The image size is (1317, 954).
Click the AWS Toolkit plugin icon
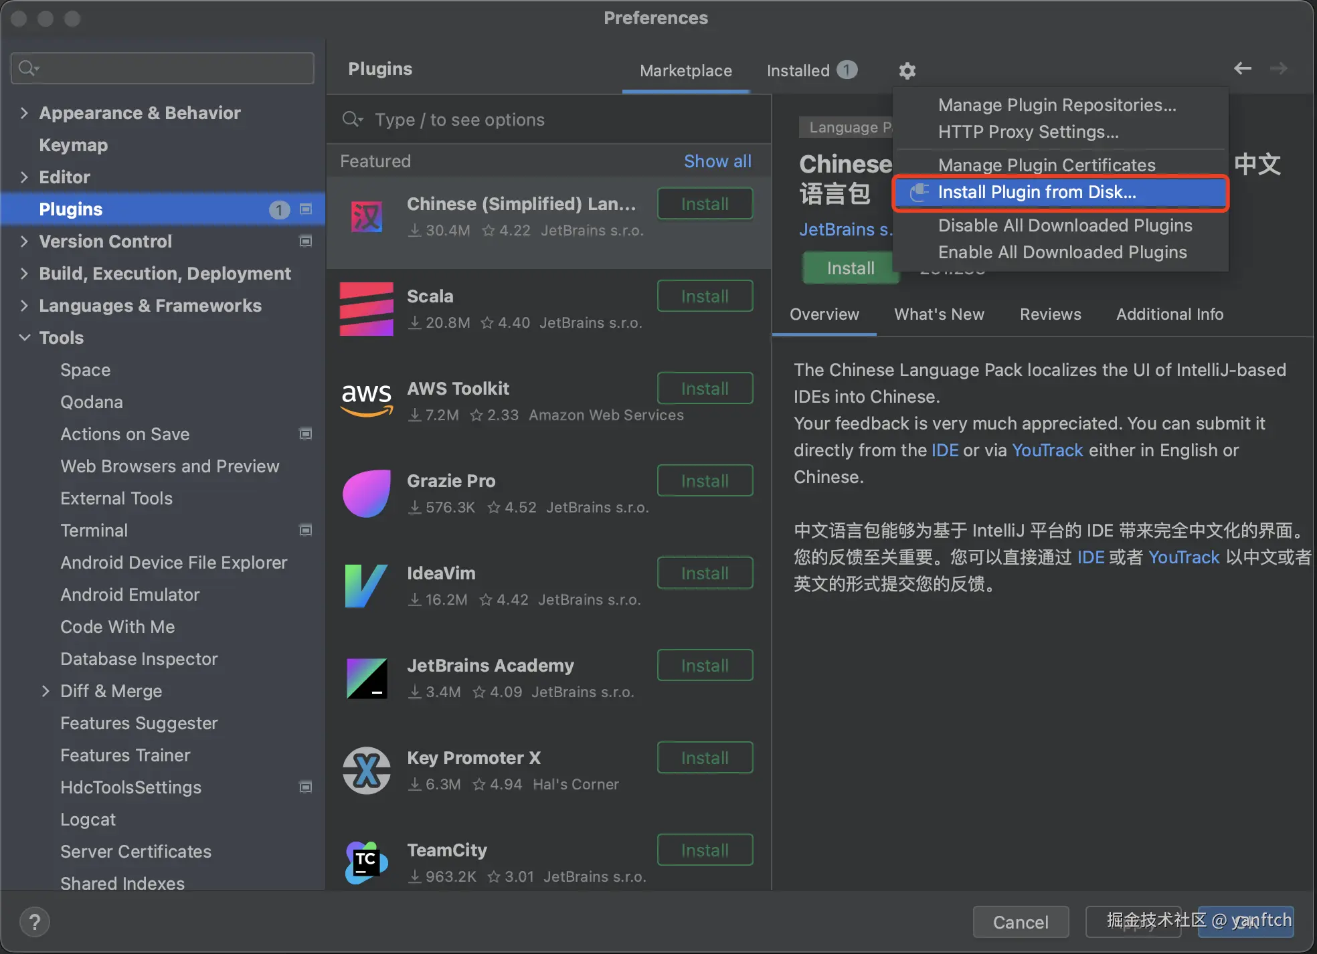pos(366,400)
